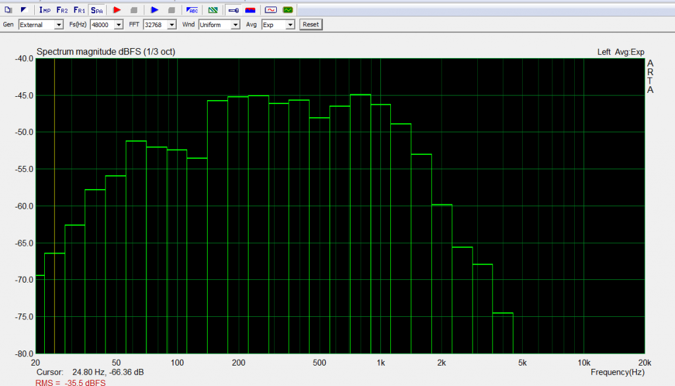The image size is (675, 386).
Task: Open the green waveform scope icon
Action: (287, 10)
